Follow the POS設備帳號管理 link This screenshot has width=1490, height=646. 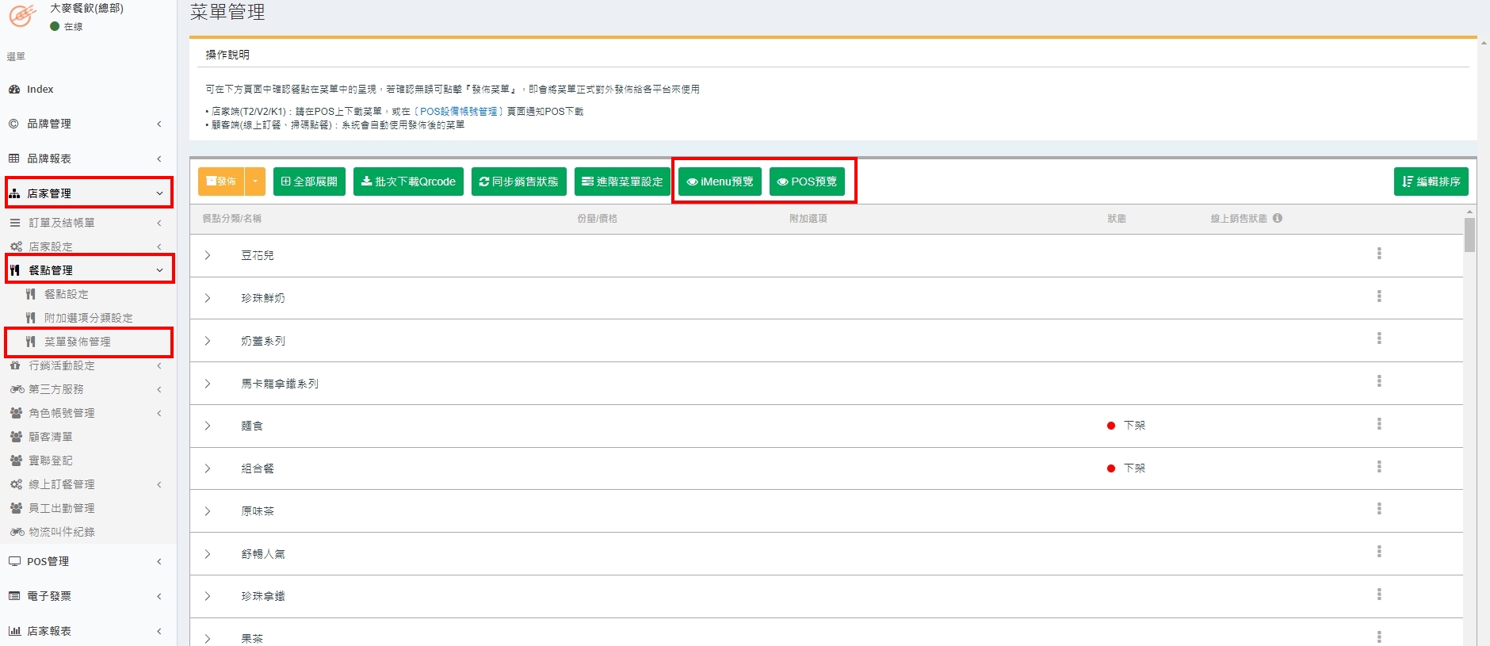(458, 112)
